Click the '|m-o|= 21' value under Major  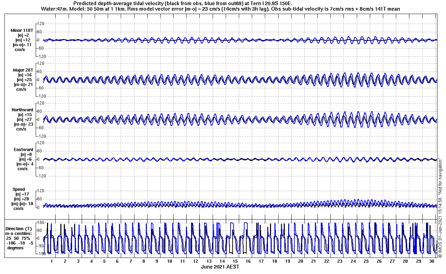tap(23, 85)
